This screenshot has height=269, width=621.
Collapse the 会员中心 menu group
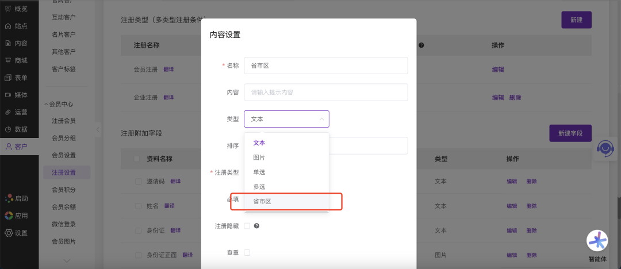coord(46,104)
